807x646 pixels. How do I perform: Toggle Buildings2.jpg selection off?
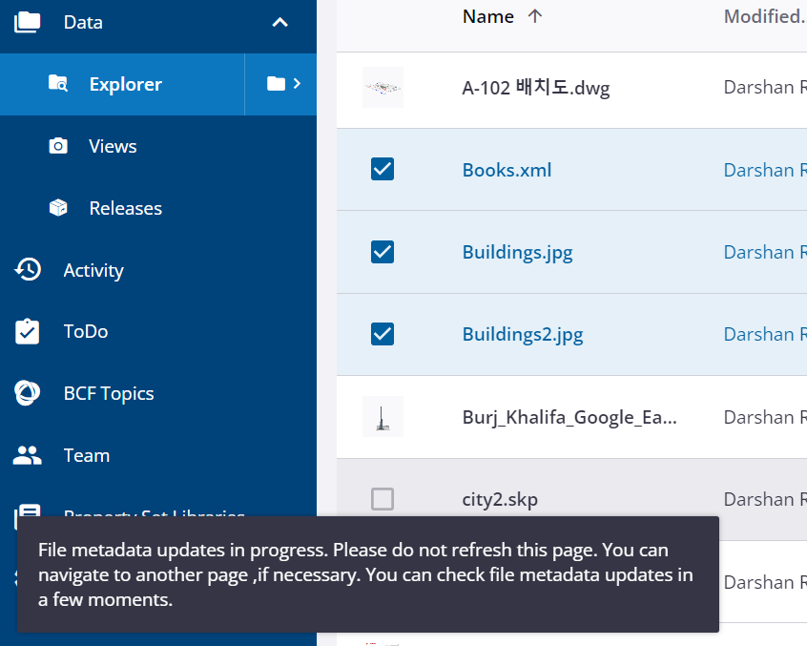pos(383,334)
